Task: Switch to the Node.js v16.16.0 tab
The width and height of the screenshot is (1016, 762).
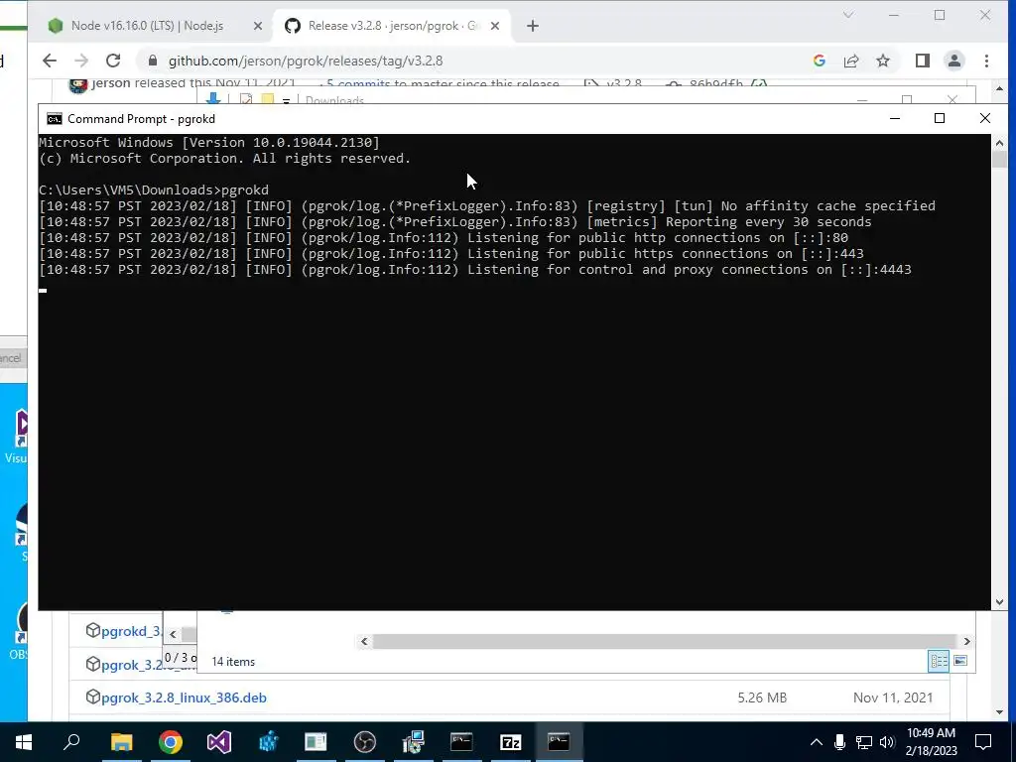Action: pos(147,26)
